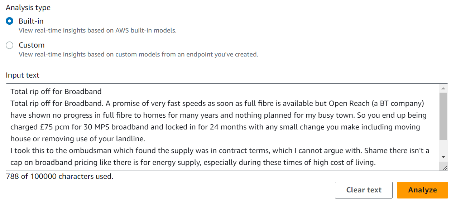The height and width of the screenshot is (206, 456).
Task: Click the scrollbar track below the thumb
Action: pos(443,146)
